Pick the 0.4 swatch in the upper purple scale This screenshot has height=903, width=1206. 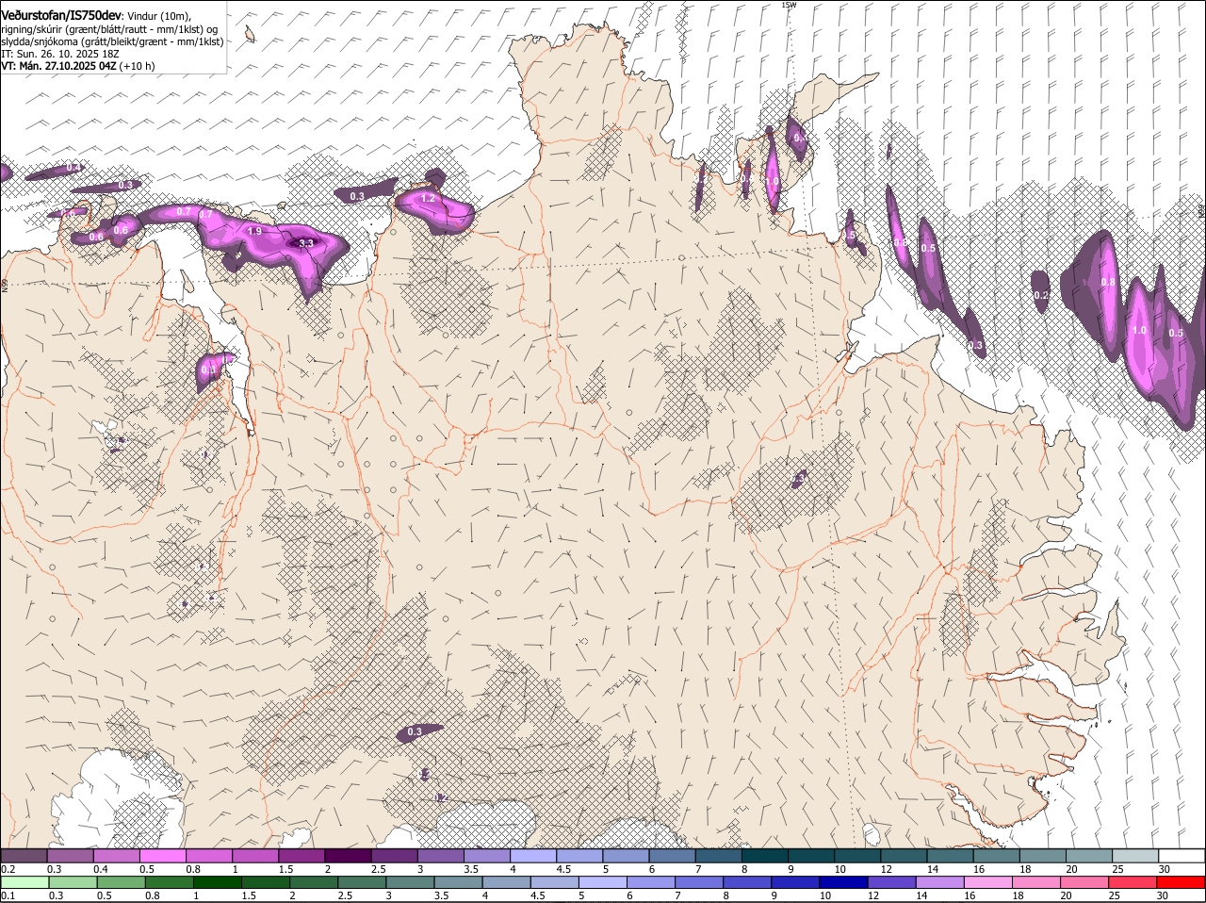tap(116, 855)
